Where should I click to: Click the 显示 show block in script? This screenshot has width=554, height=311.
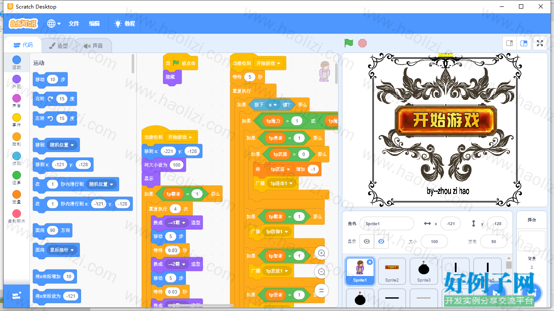click(x=151, y=179)
